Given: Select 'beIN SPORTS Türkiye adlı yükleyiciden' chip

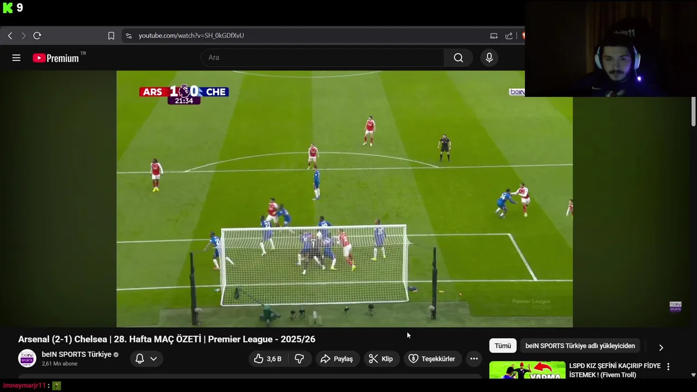Looking at the screenshot, I should [x=580, y=346].
